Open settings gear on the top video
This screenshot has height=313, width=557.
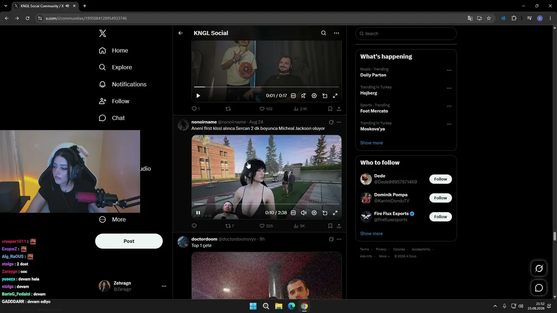(314, 96)
